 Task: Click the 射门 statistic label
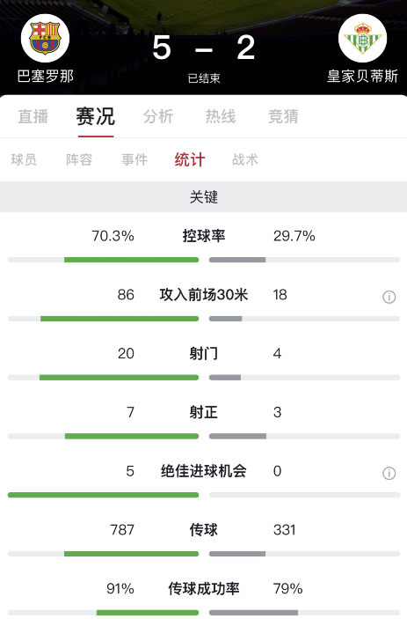(x=204, y=353)
